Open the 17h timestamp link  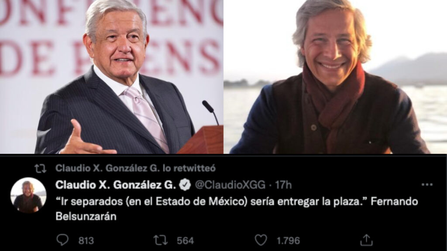(x=283, y=185)
